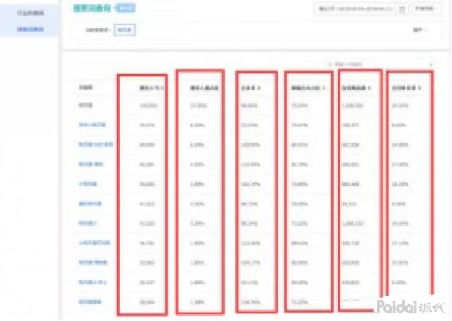Open keyword link in the 3.24% row
This screenshot has height=321, width=452.
click(87, 223)
